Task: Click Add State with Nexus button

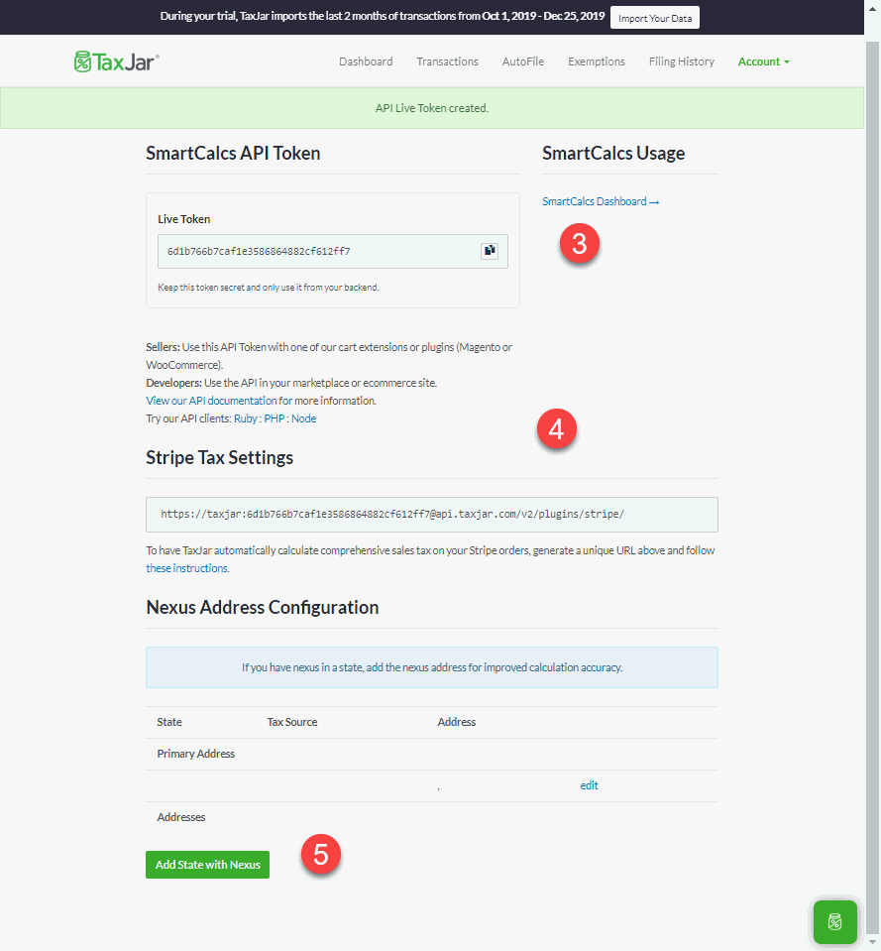Action: tap(207, 865)
